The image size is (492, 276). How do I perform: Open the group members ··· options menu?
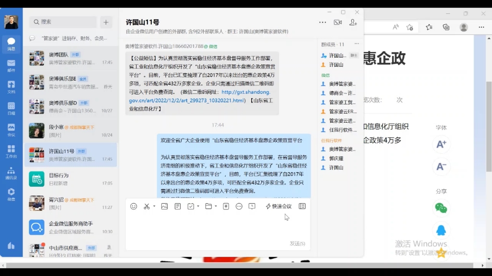tap(356, 43)
